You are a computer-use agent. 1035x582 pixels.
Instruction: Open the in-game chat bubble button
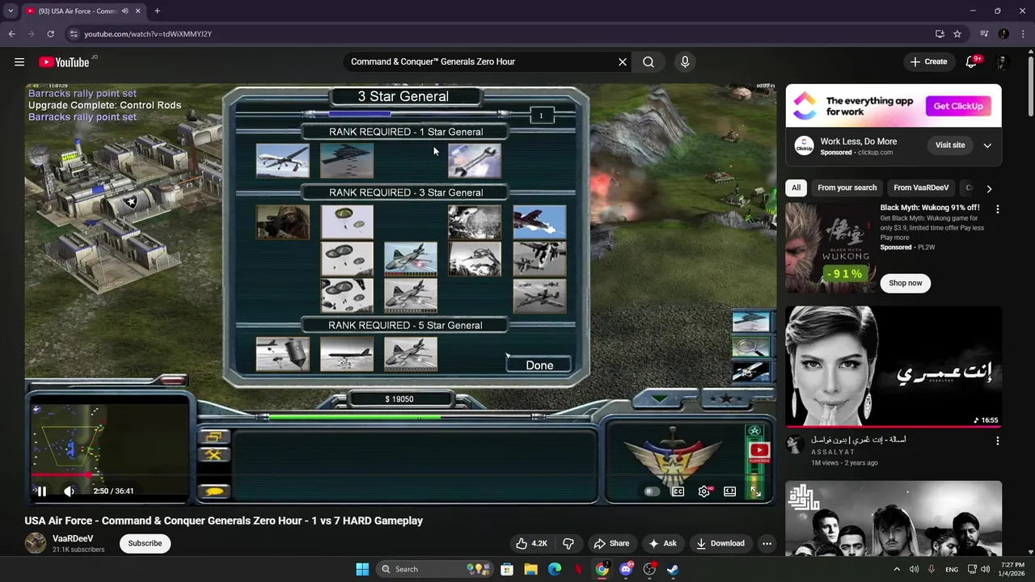coord(214,491)
